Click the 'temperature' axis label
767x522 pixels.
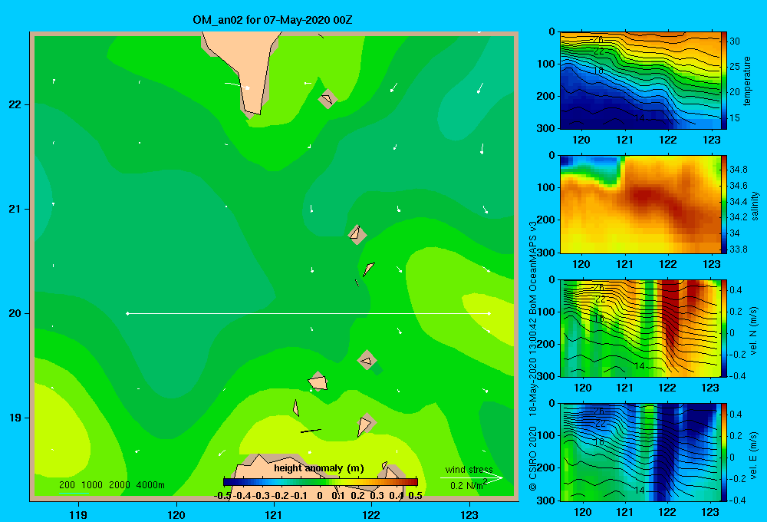747,81
